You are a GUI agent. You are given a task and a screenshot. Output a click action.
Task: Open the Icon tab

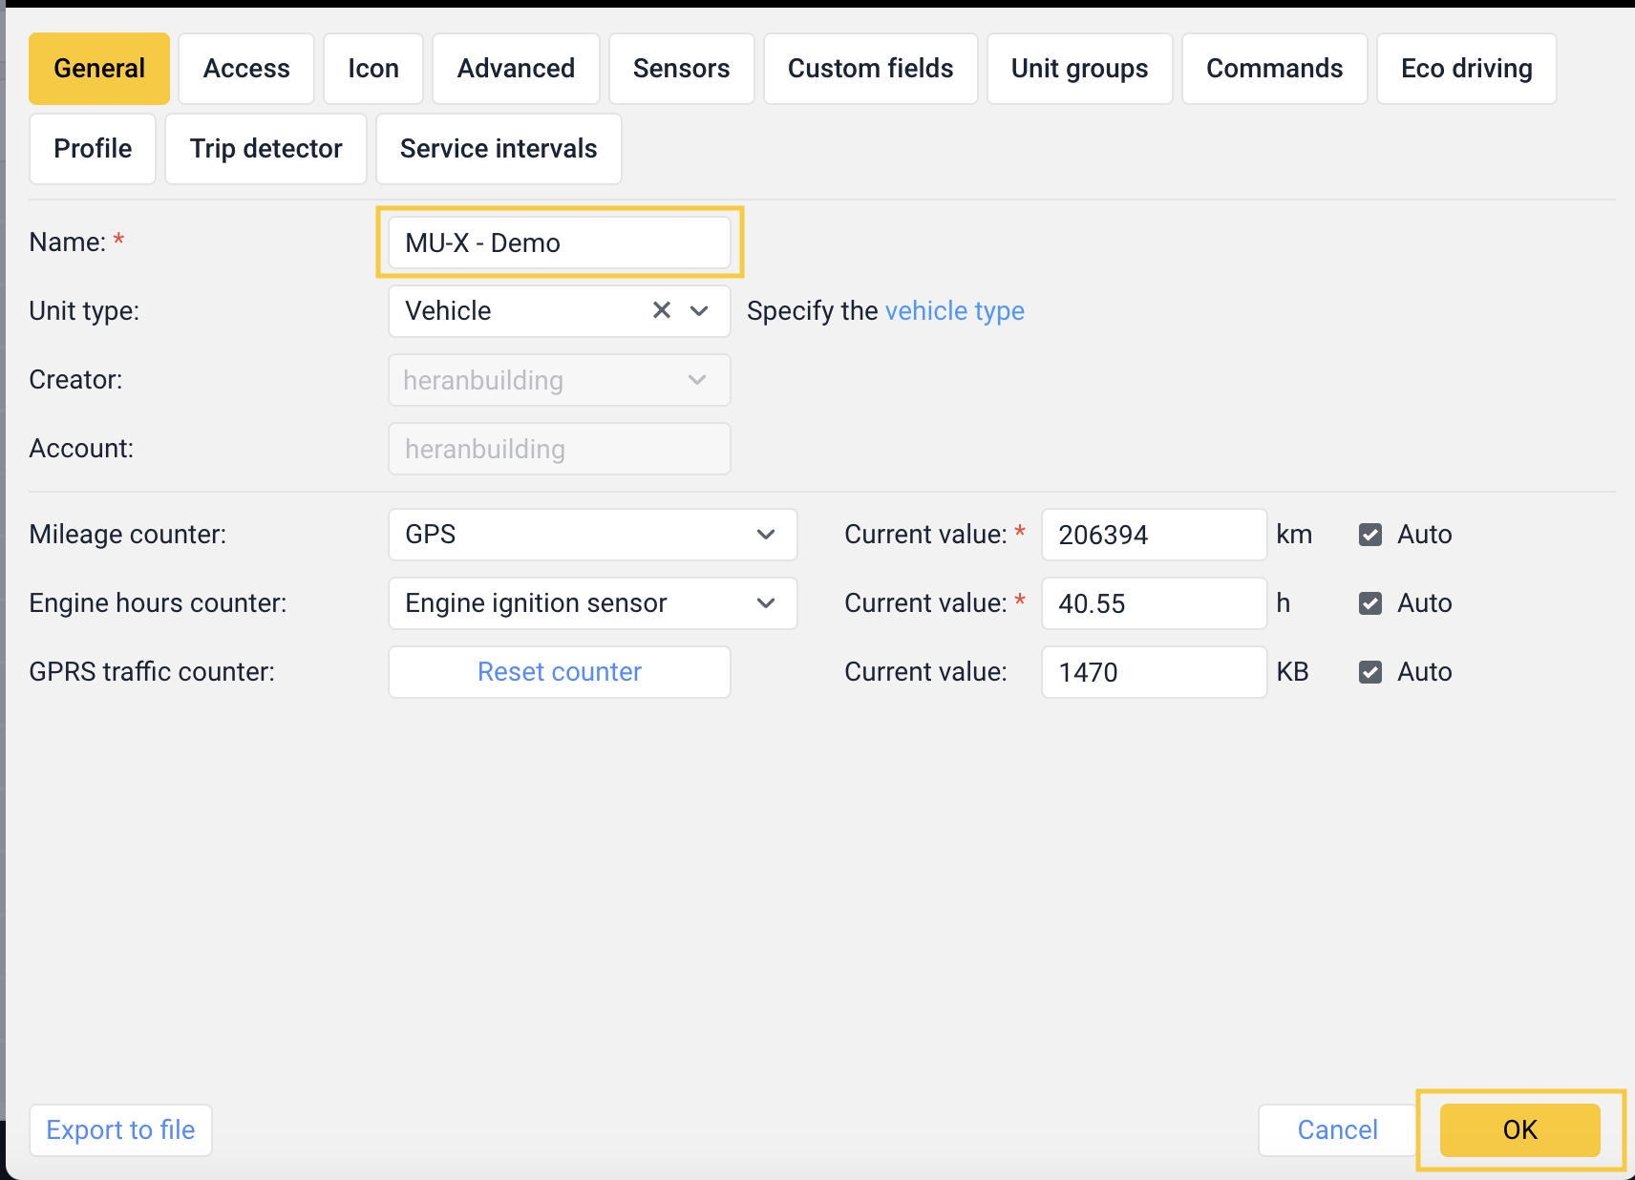coord(372,69)
